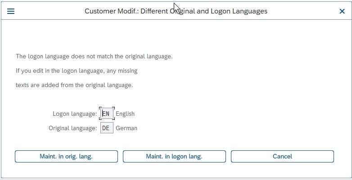Click the 'German' language description text
This screenshot has width=352, height=180.
click(x=126, y=128)
